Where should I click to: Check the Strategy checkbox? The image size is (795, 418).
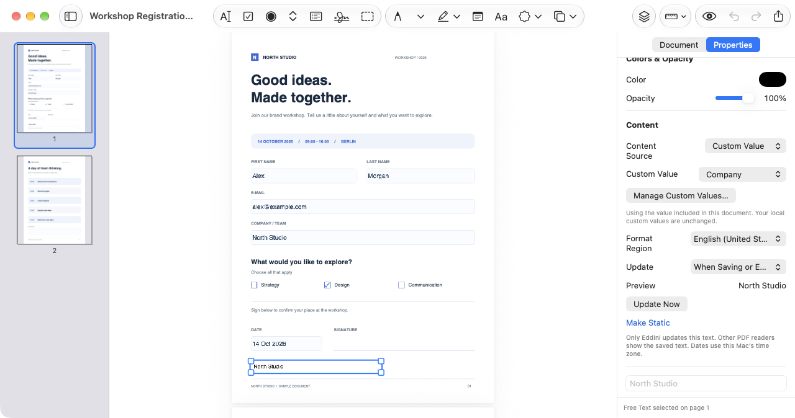(254, 285)
